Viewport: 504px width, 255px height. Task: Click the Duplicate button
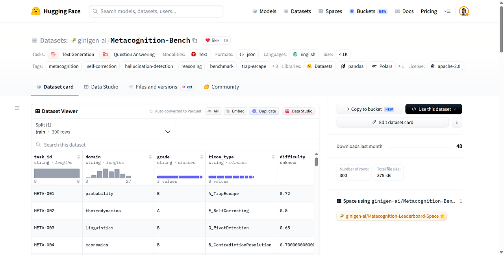(264, 111)
